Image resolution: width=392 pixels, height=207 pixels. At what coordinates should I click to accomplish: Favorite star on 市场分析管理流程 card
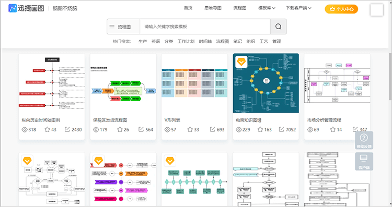coord(333,129)
